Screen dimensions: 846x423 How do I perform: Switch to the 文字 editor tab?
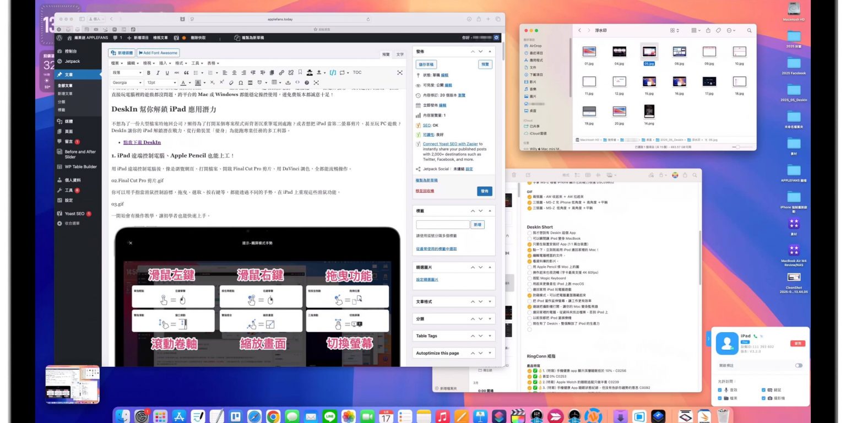point(400,54)
